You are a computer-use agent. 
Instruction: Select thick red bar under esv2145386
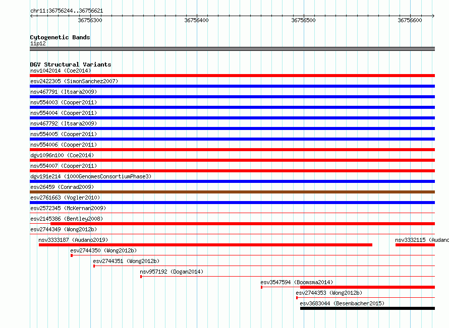[243, 224]
